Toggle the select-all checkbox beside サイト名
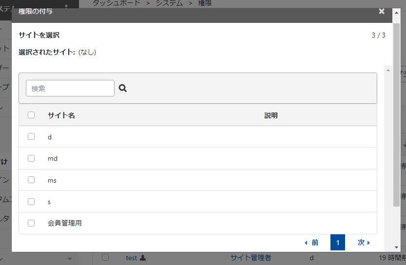Screen dimensions: 406x265 tap(31, 115)
